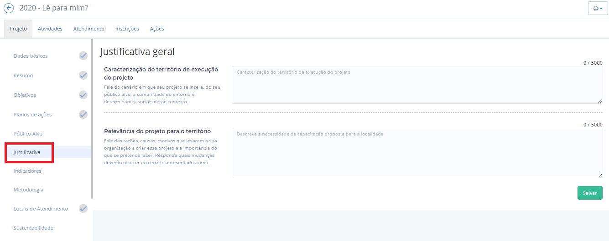Click checkmark icon next to Dados básicos
The width and height of the screenshot is (609, 241).
[83, 56]
